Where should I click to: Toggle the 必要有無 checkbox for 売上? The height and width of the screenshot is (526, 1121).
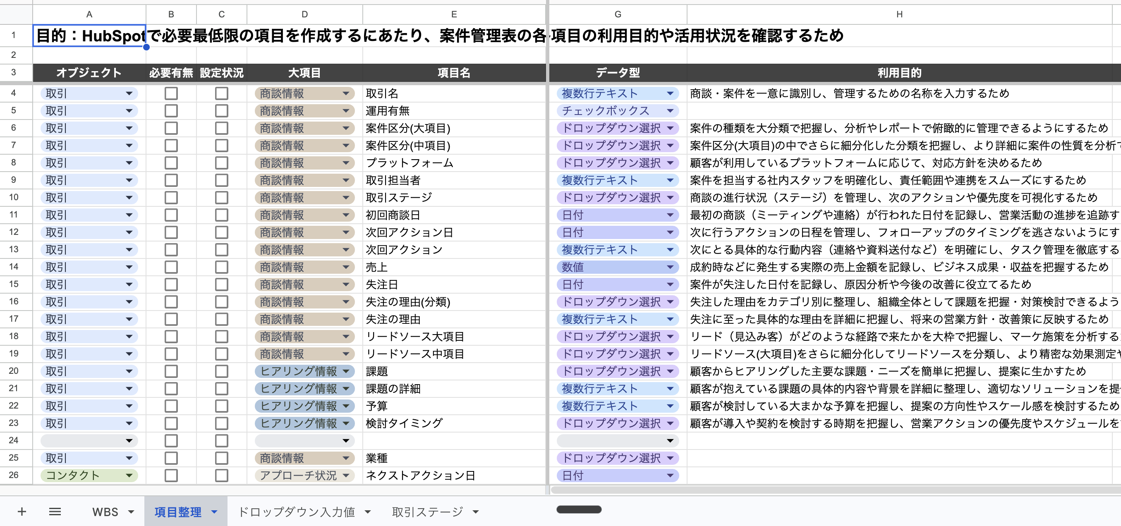click(x=171, y=267)
